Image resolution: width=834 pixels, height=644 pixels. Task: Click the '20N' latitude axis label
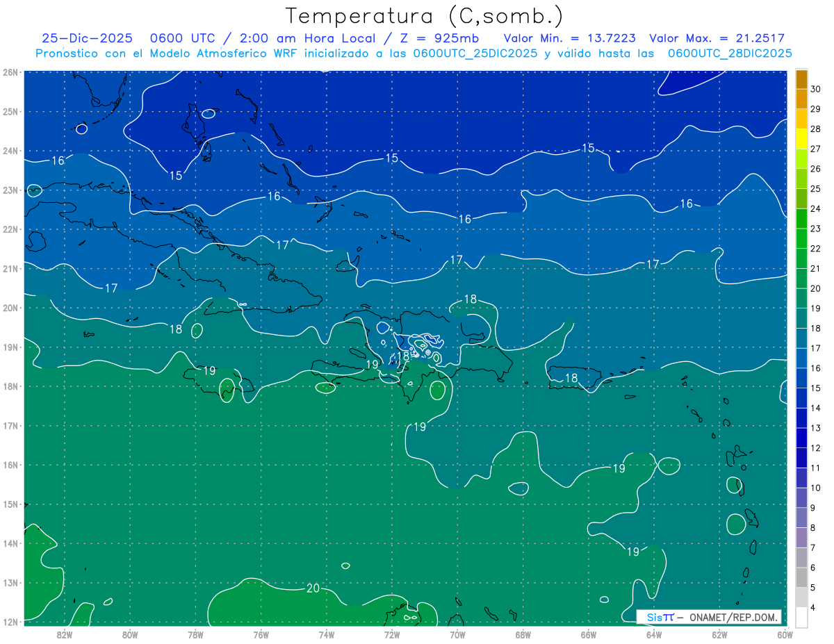10,308
